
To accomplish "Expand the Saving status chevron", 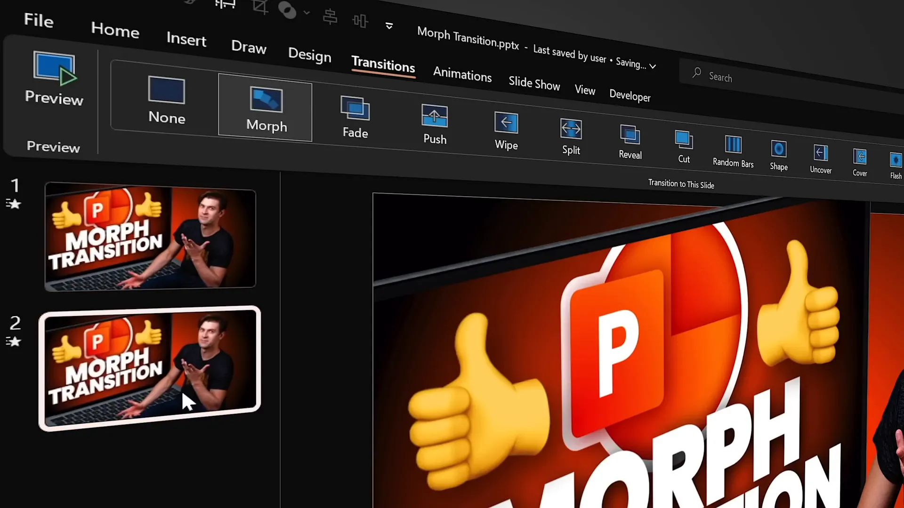I will pyautogui.click(x=653, y=66).
